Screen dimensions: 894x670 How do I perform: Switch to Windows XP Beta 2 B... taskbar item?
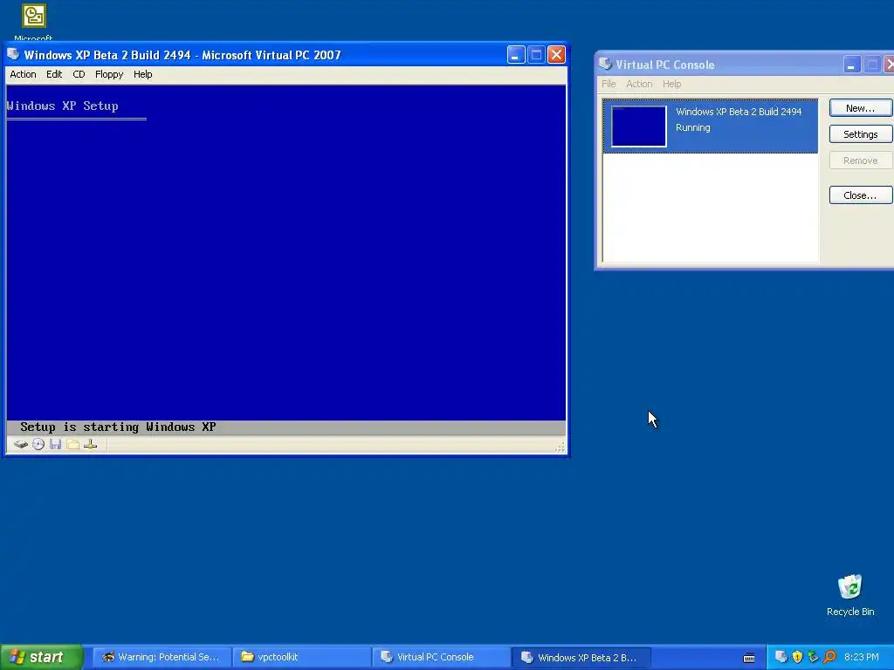pyautogui.click(x=581, y=657)
